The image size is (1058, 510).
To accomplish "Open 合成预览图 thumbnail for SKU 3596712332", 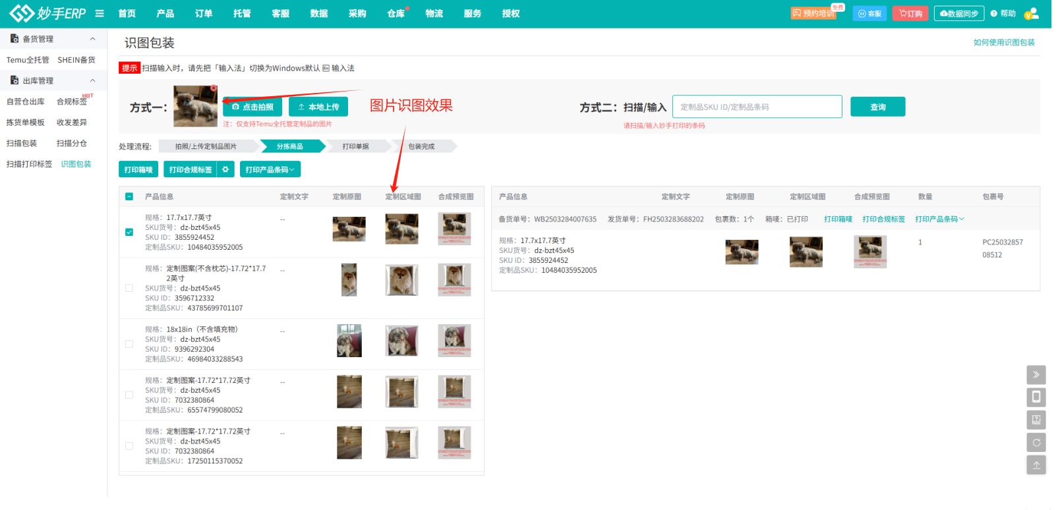I will (x=454, y=279).
